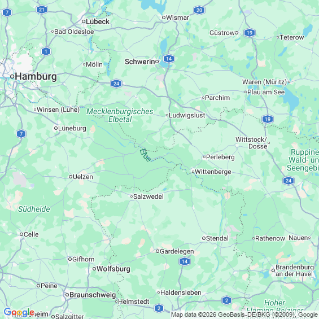Open the Google logo link
319x319 pixels.
19,312
